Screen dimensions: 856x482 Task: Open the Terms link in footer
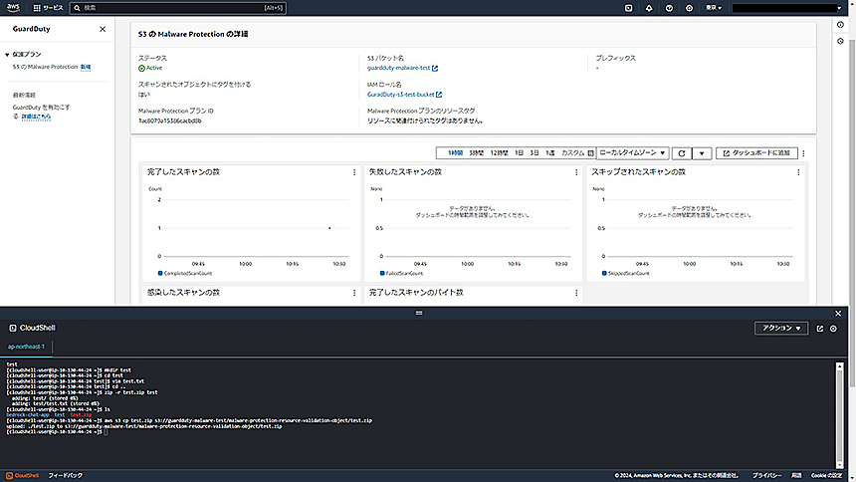coord(796,475)
